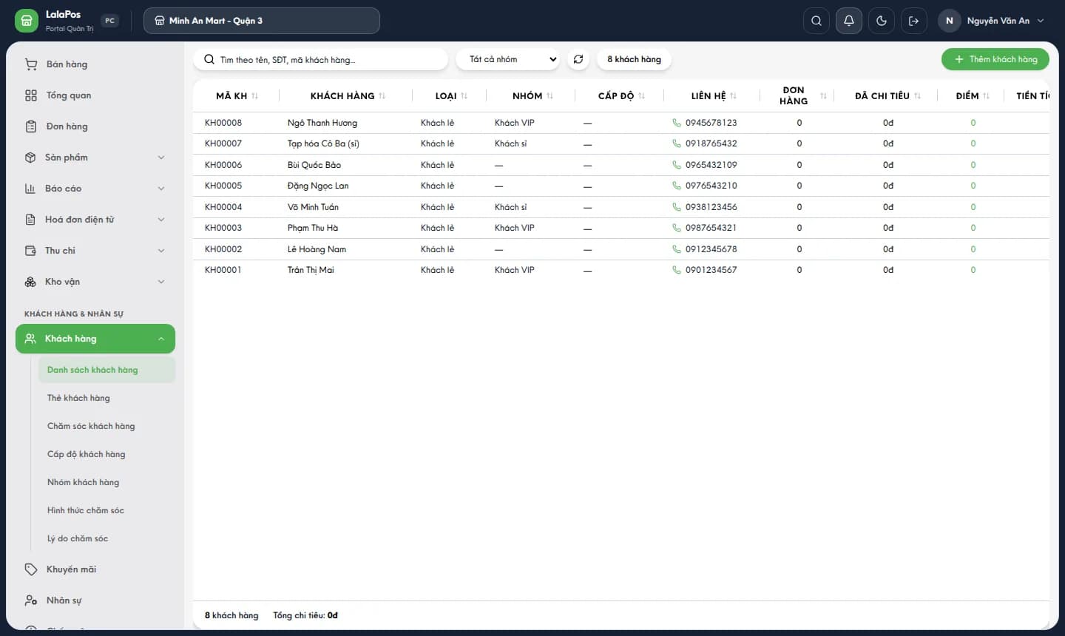Open Minh An Mart - Quận 3 store selector
The image size is (1065, 636).
coord(262,21)
